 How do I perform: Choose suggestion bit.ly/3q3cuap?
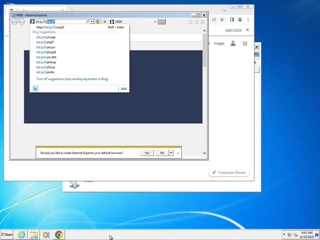click(46, 37)
